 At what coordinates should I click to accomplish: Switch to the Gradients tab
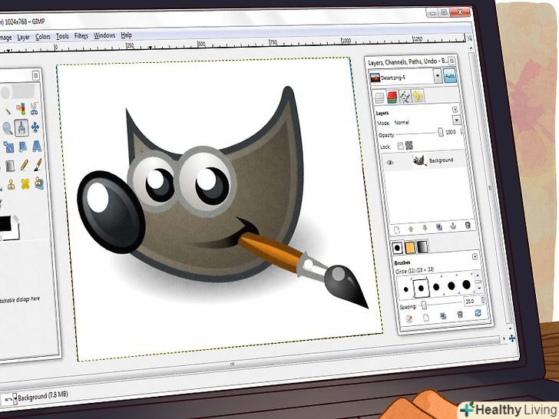coord(422,246)
